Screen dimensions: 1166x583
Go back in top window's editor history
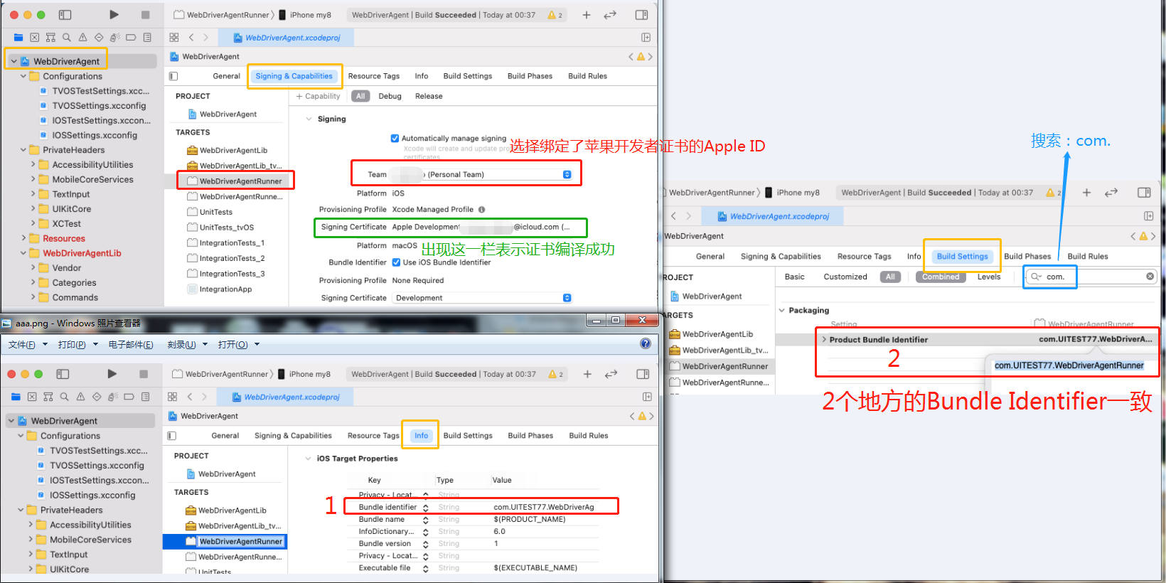tap(191, 37)
